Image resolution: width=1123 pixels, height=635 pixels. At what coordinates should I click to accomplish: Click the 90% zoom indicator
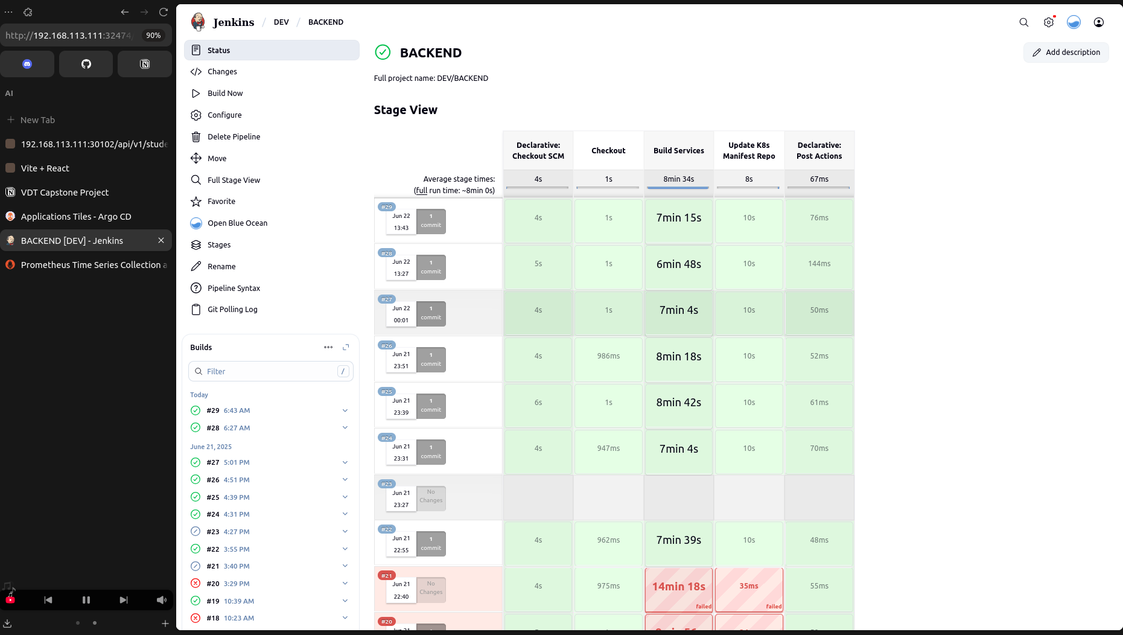click(x=153, y=36)
